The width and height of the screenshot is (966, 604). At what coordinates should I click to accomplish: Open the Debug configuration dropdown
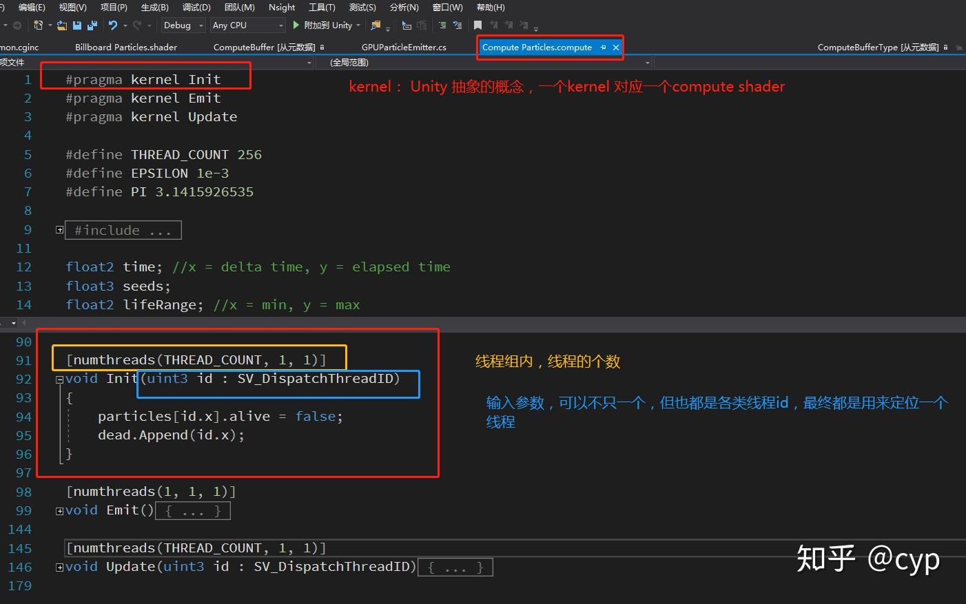(183, 25)
